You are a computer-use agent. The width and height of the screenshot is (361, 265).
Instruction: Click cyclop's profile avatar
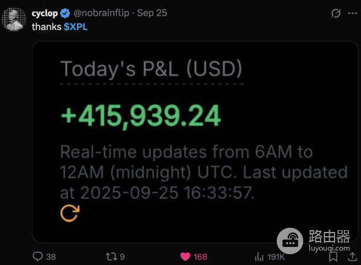14,19
